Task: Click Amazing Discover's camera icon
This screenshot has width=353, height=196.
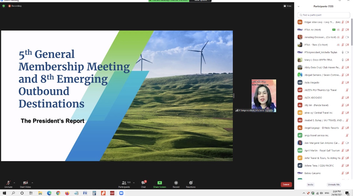Action: [x=347, y=37]
